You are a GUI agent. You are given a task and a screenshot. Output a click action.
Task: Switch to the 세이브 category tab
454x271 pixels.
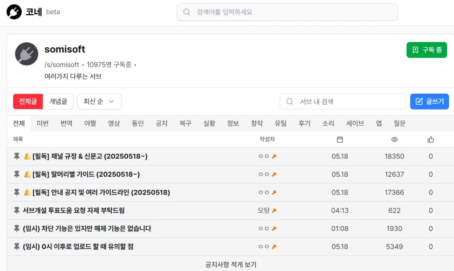tap(355, 123)
